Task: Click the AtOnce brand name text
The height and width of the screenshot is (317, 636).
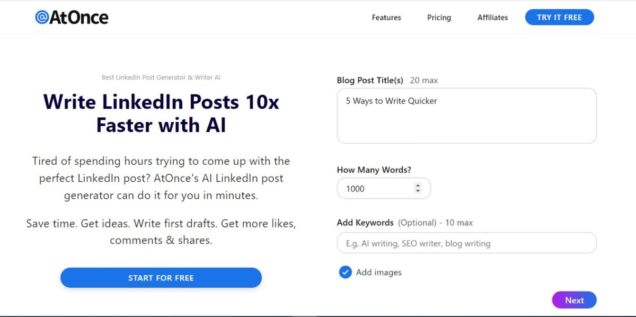Action: click(79, 17)
